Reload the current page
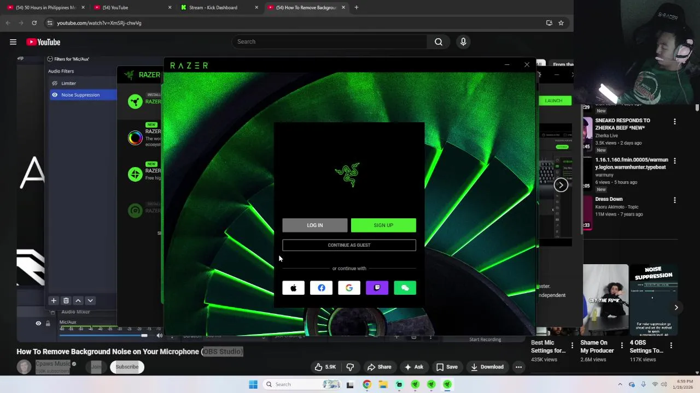Viewport: 700px width, 393px height. pos(34,23)
